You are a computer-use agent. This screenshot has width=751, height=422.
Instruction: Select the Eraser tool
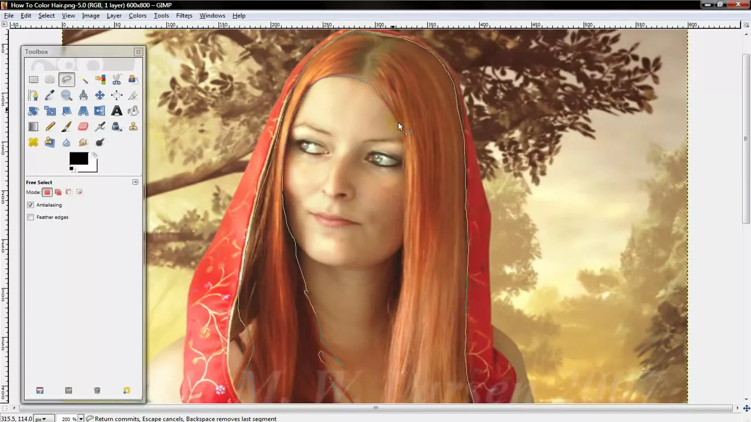pyautogui.click(x=83, y=127)
